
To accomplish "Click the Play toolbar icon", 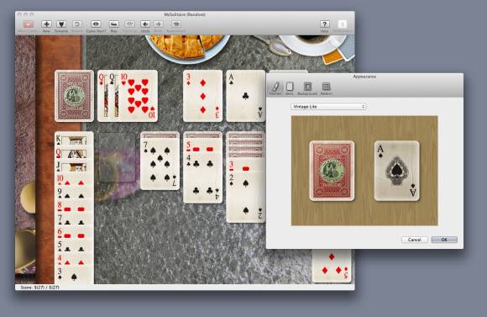I will pyautogui.click(x=113, y=24).
